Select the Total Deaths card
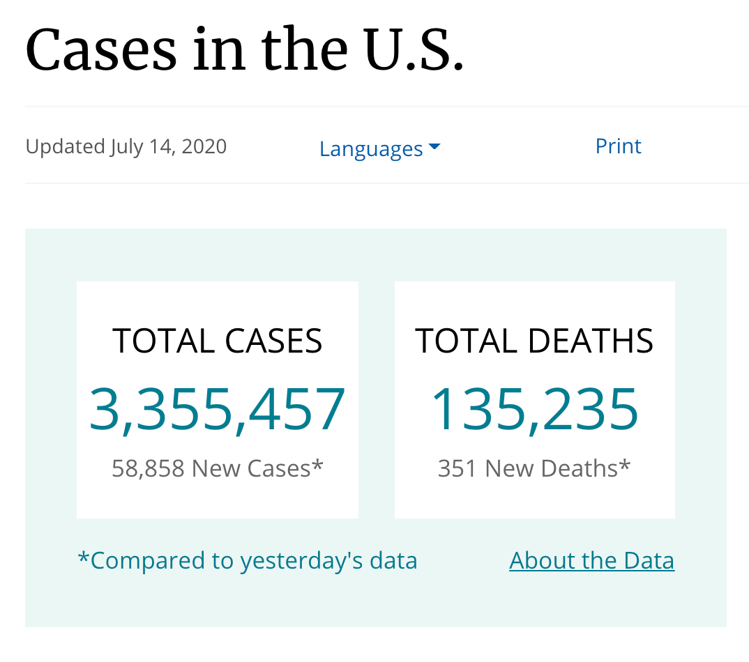The image size is (749, 662). tap(534, 400)
